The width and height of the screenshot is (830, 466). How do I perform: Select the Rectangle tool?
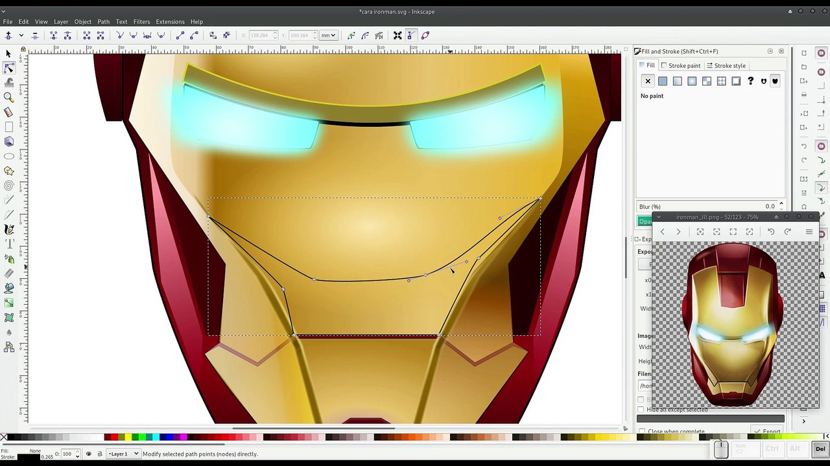coord(8,127)
